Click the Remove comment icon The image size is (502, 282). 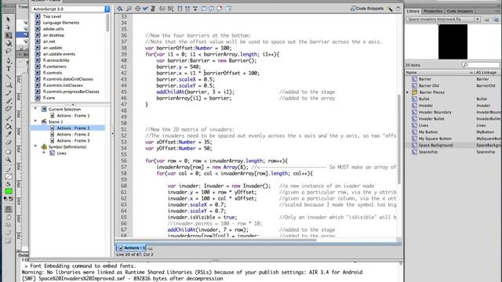click(x=220, y=9)
